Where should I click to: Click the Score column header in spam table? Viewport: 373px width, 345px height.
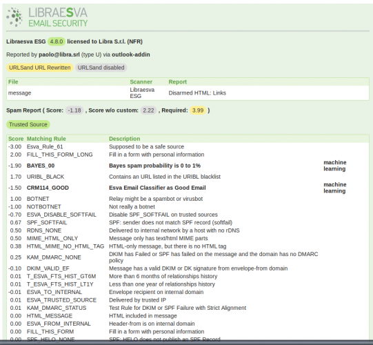16,139
